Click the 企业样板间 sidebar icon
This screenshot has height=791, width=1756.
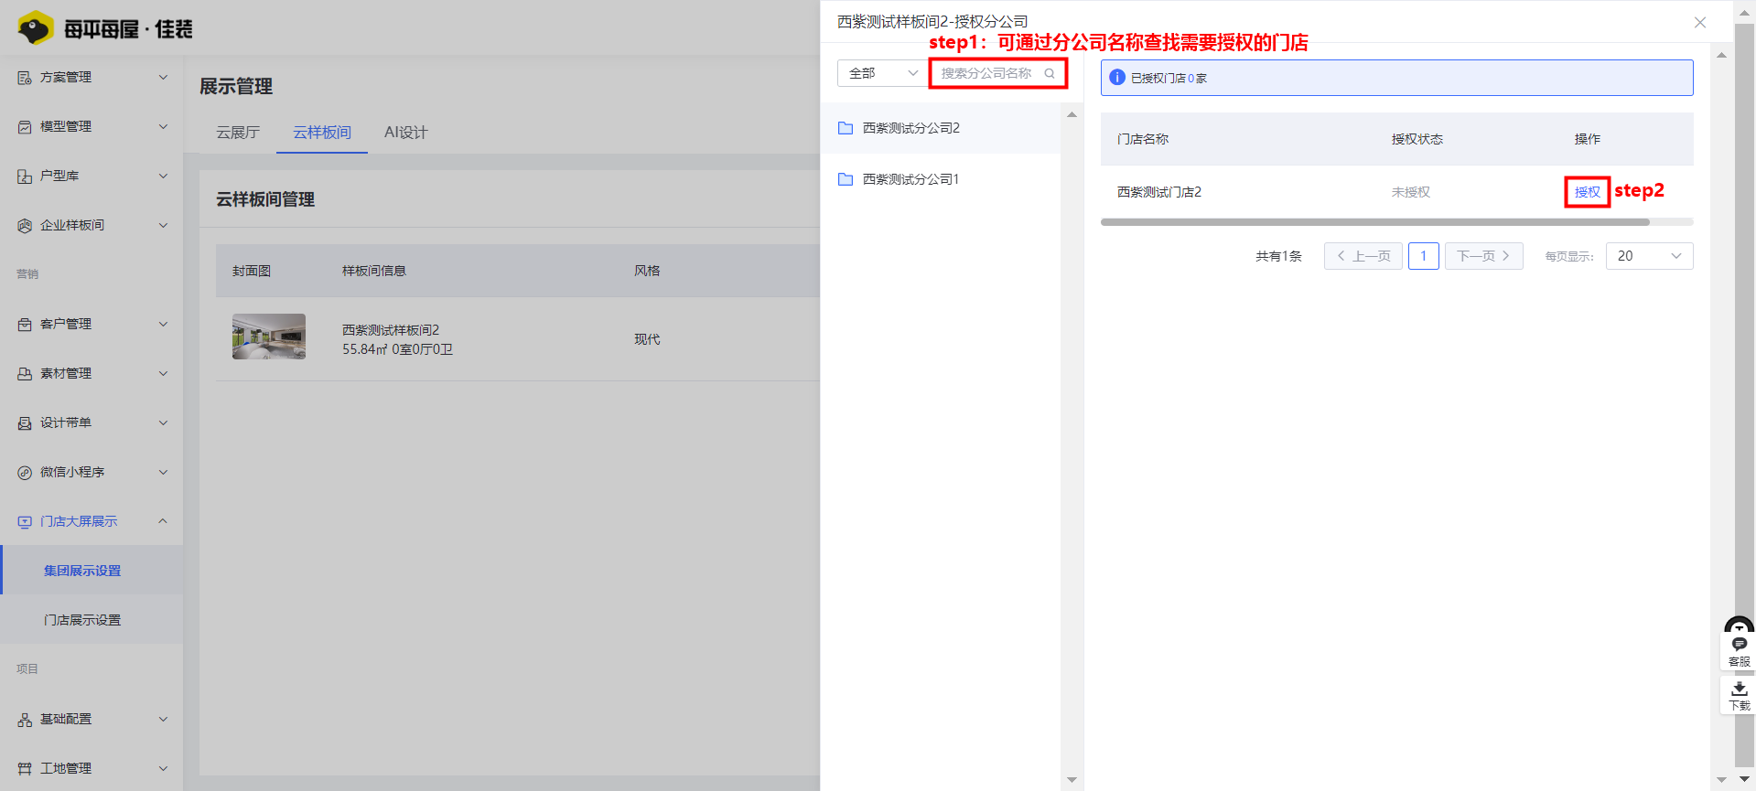tap(25, 226)
